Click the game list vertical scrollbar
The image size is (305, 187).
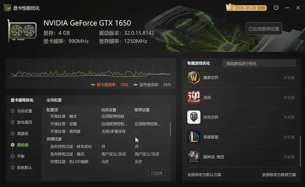300,151
